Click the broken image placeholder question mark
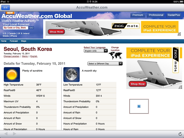184x138 pixels. tap(139, 106)
